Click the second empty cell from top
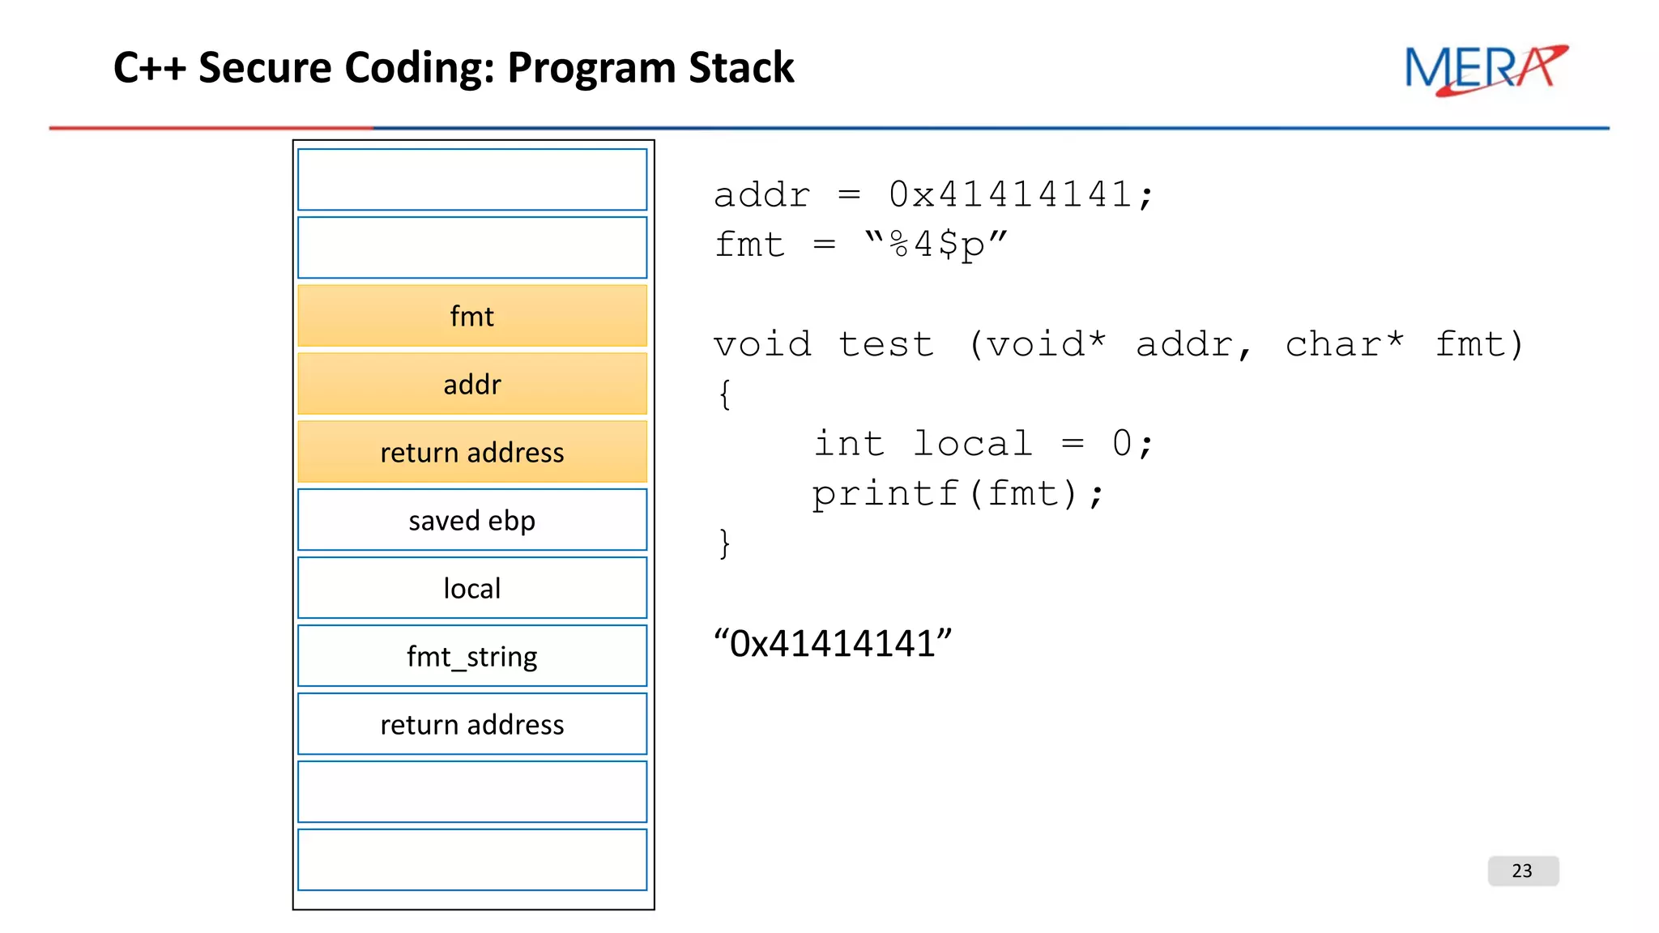Image resolution: width=1659 pixels, height=933 pixels. [x=472, y=248]
